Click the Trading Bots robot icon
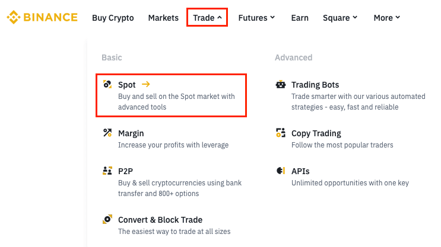441x247 pixels. click(281, 85)
